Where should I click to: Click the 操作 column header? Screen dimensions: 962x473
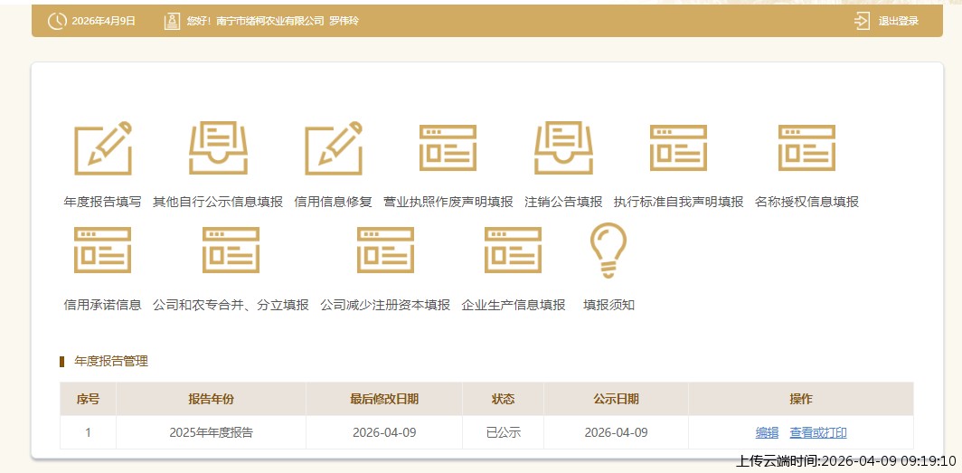(801, 400)
